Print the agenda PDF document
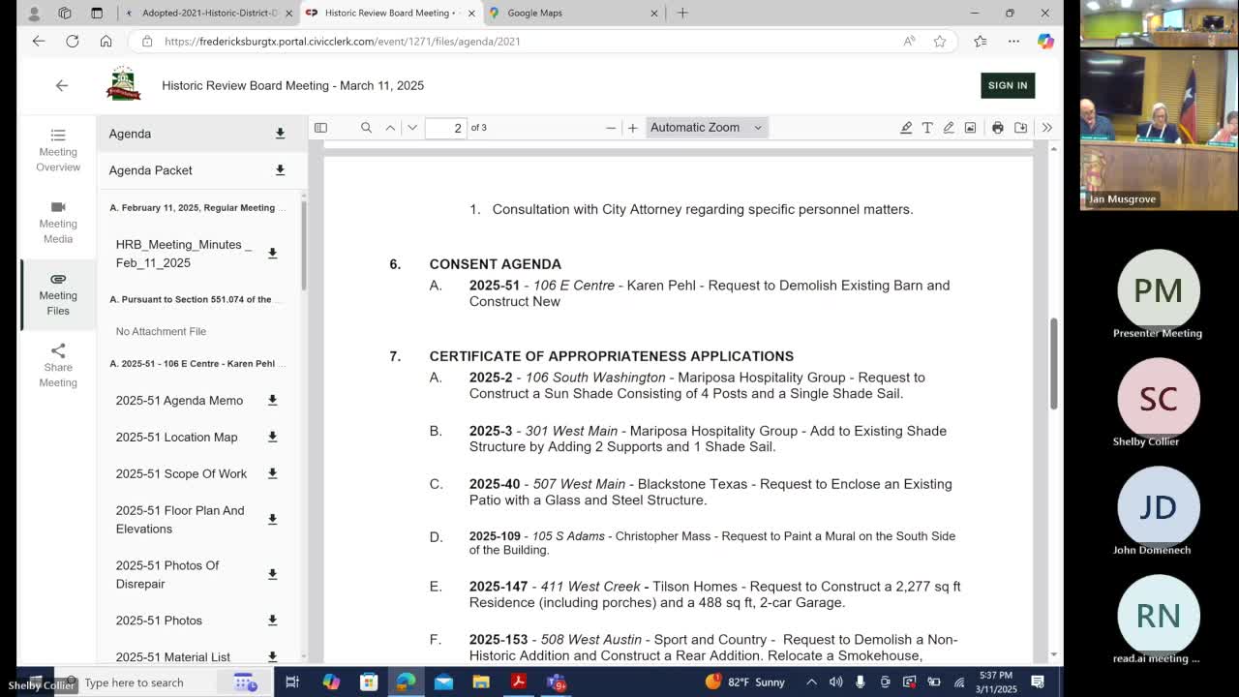Image resolution: width=1239 pixels, height=697 pixels. [997, 128]
